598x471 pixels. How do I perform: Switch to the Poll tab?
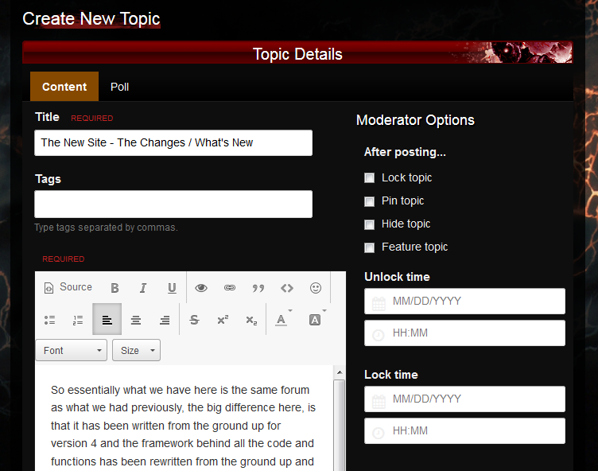(x=120, y=87)
